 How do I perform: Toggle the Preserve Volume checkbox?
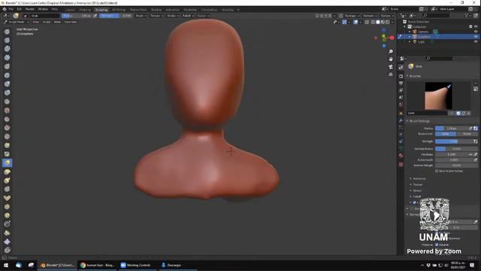[437, 245]
